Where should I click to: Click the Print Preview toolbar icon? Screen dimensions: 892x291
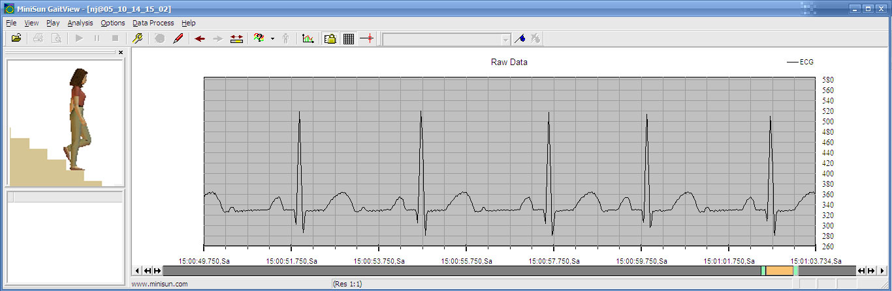tap(56, 38)
